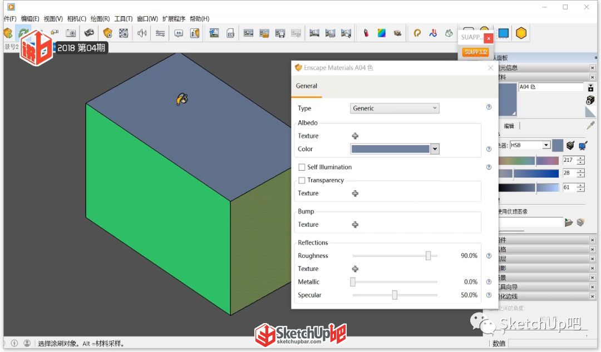The width and height of the screenshot is (601, 352).
Task: Add Albedo texture with plus icon
Action: pos(355,136)
